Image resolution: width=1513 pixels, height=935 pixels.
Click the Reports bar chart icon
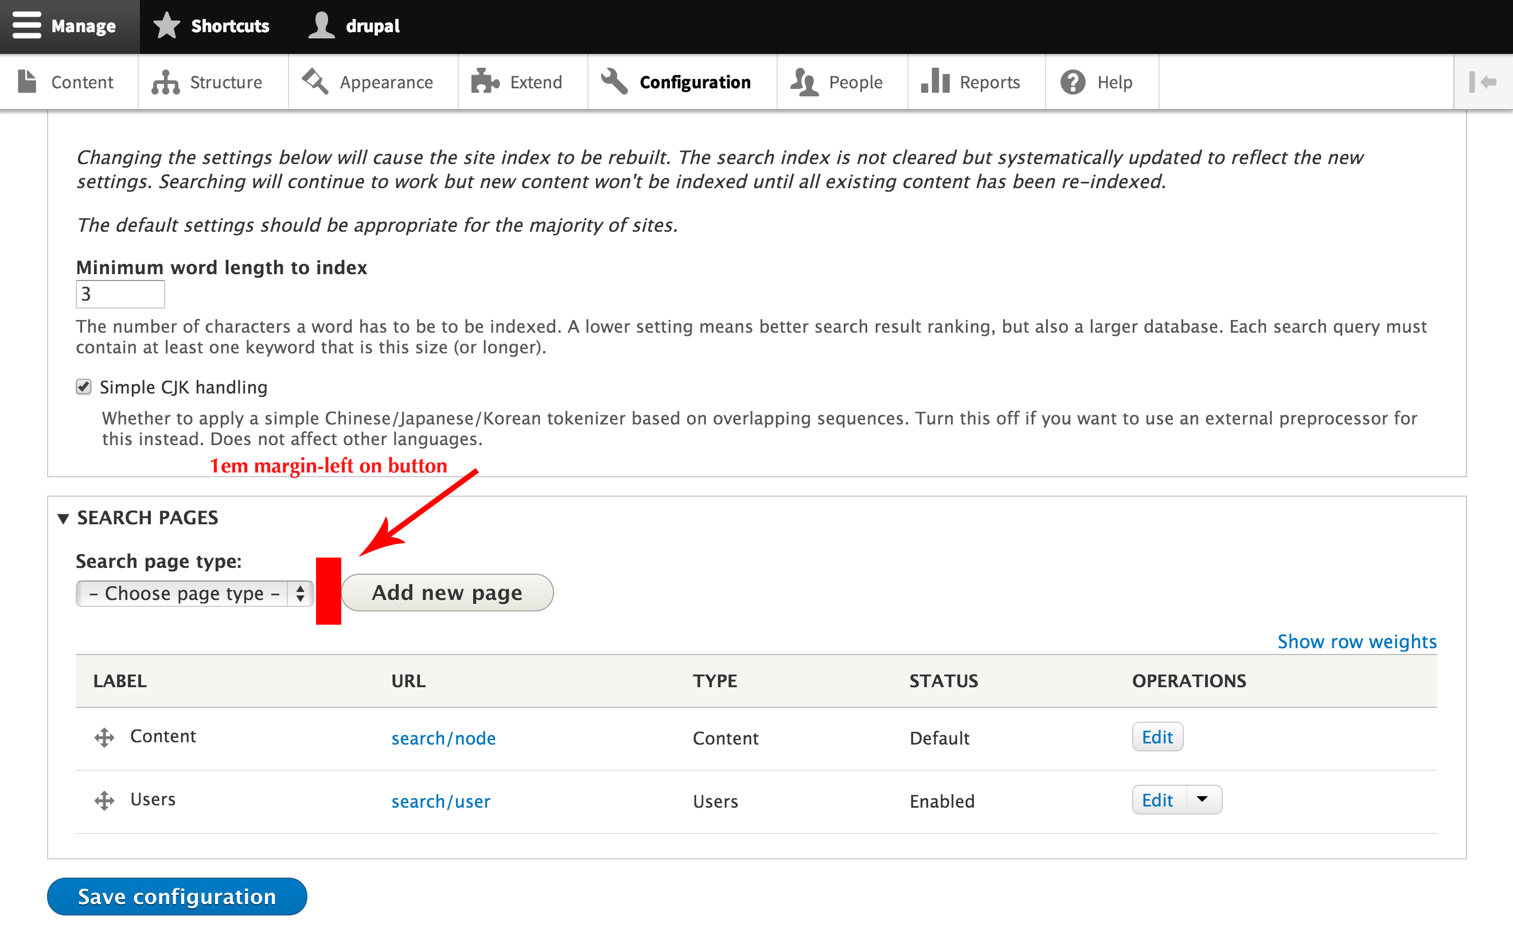pos(935,81)
